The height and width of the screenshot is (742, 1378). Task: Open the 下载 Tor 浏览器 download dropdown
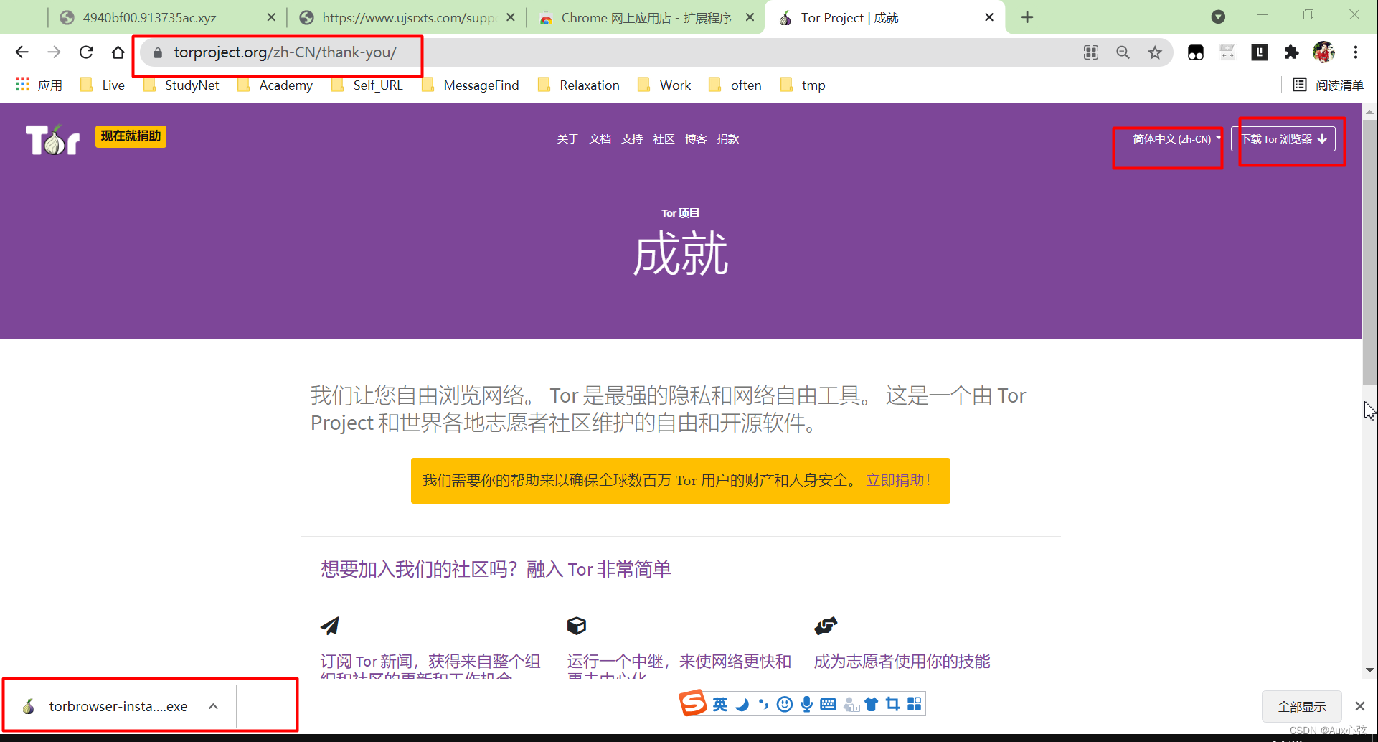(x=1285, y=139)
